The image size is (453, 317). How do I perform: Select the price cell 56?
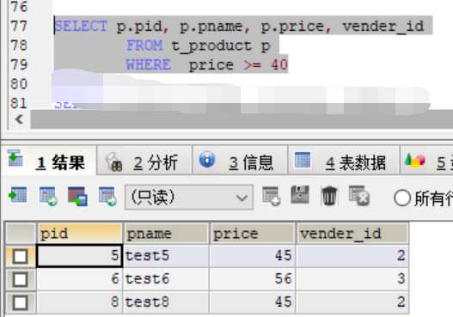tap(252, 279)
